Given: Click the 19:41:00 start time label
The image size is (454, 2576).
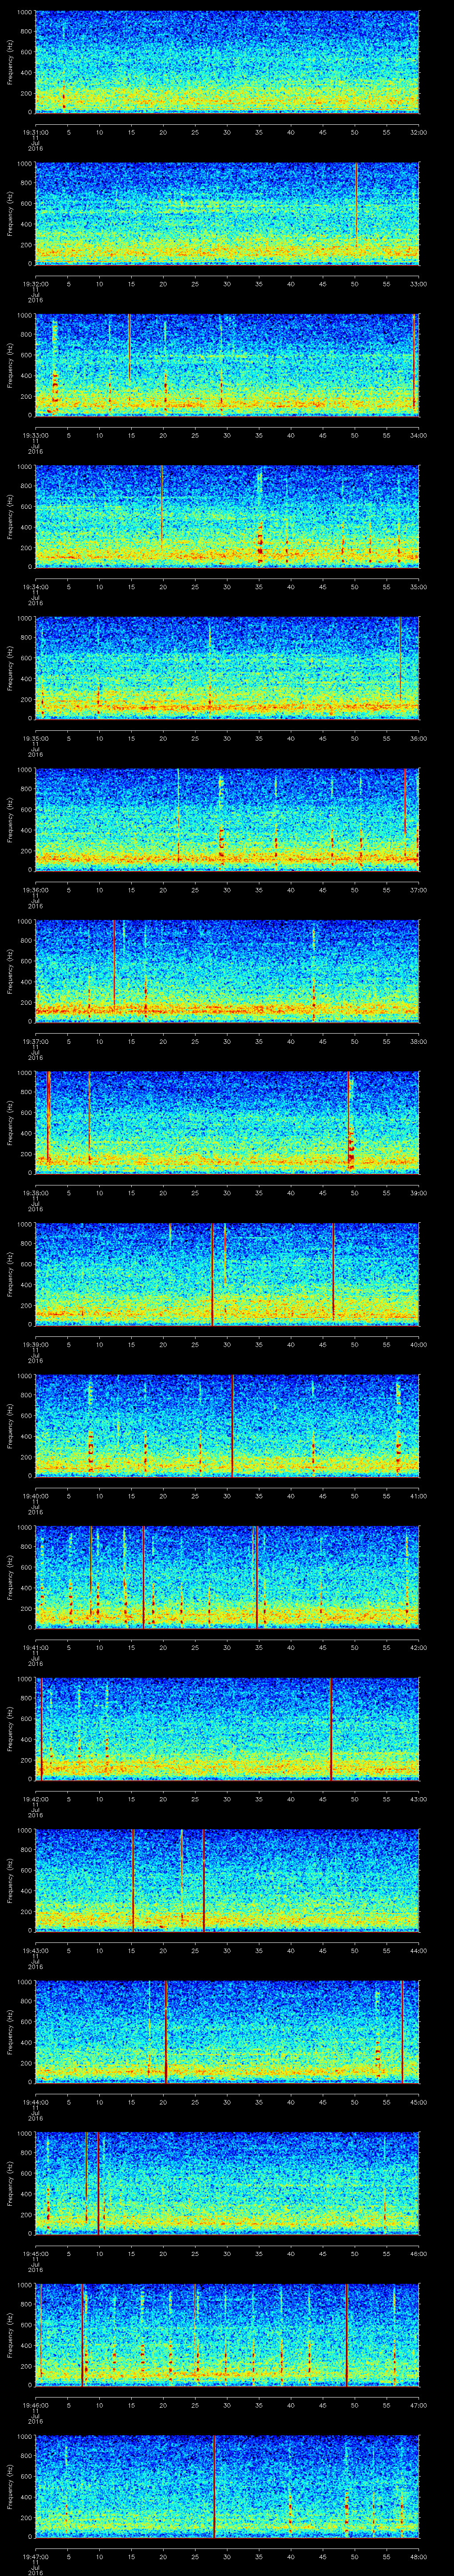Looking at the screenshot, I should point(35,1648).
